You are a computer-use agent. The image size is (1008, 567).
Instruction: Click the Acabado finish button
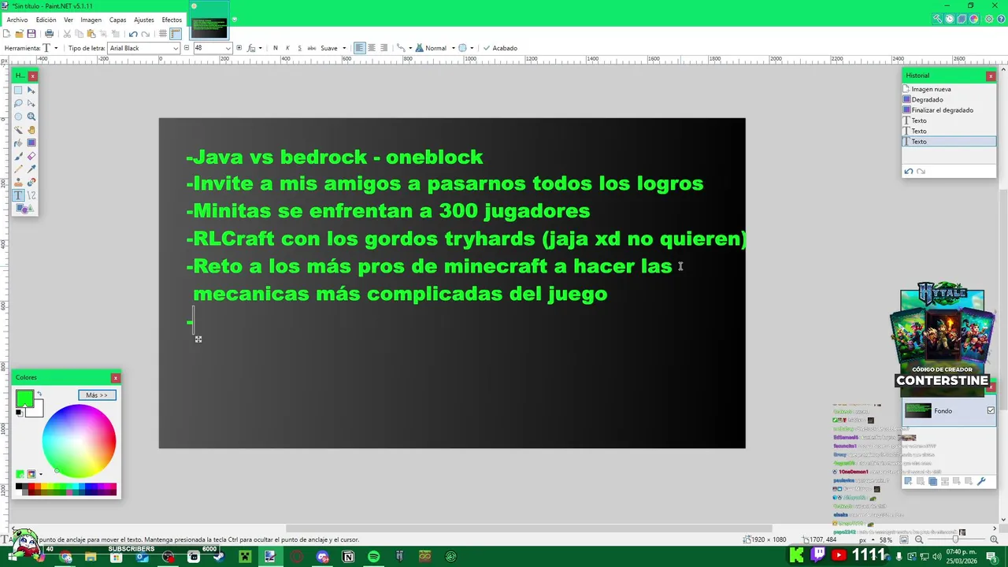click(x=500, y=48)
